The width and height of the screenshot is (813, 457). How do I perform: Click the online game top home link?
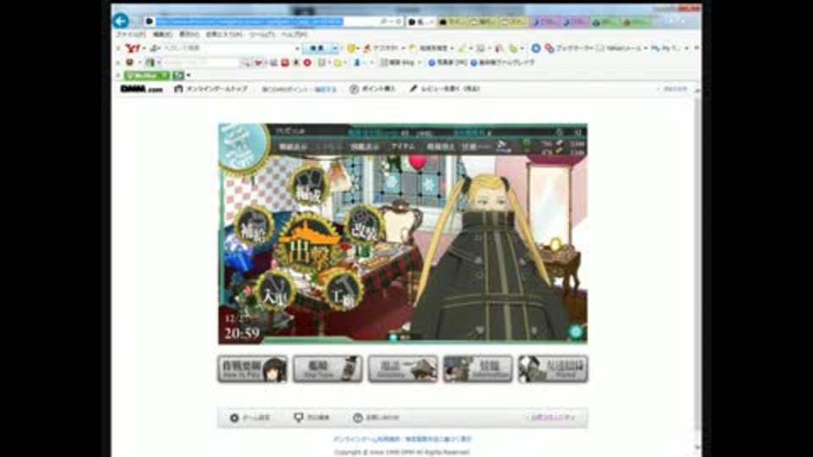[x=211, y=89]
